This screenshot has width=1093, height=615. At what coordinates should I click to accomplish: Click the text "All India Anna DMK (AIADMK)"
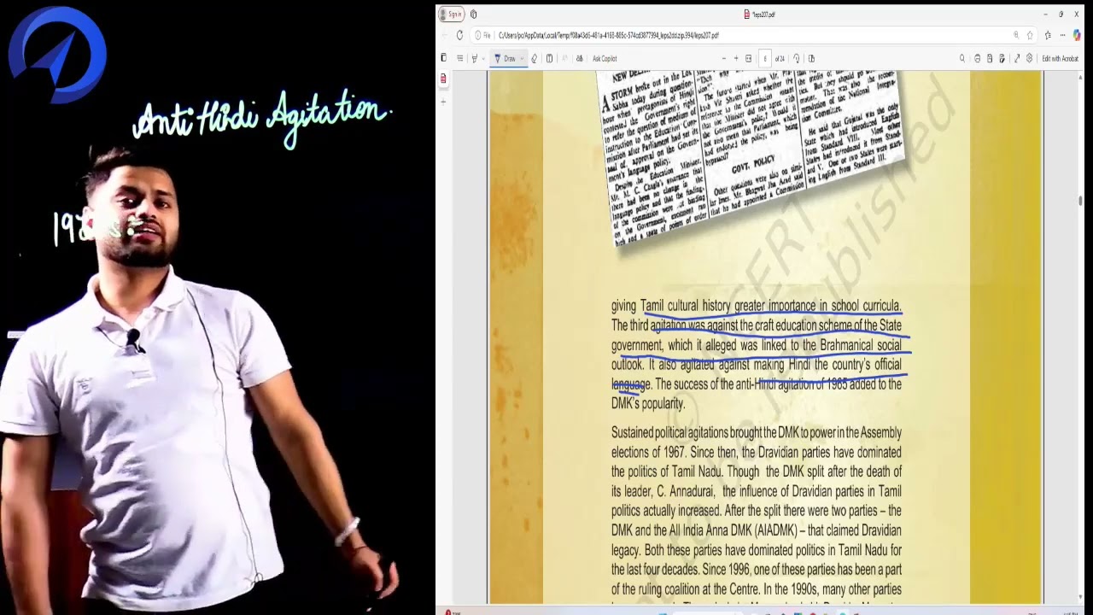coord(738,530)
